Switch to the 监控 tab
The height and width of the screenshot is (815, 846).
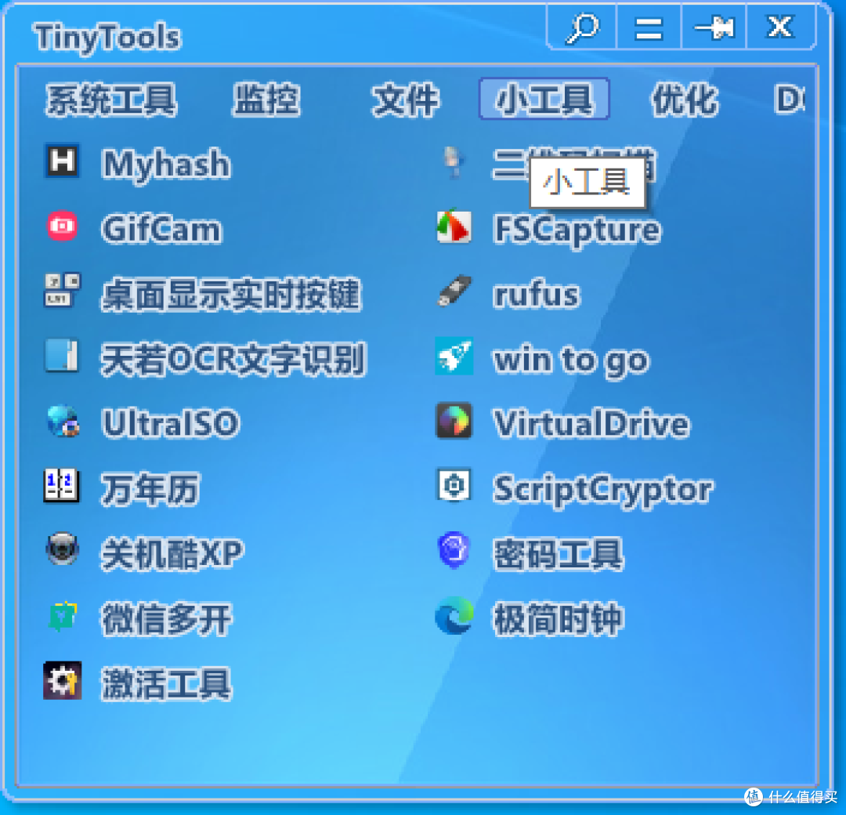coord(266,100)
